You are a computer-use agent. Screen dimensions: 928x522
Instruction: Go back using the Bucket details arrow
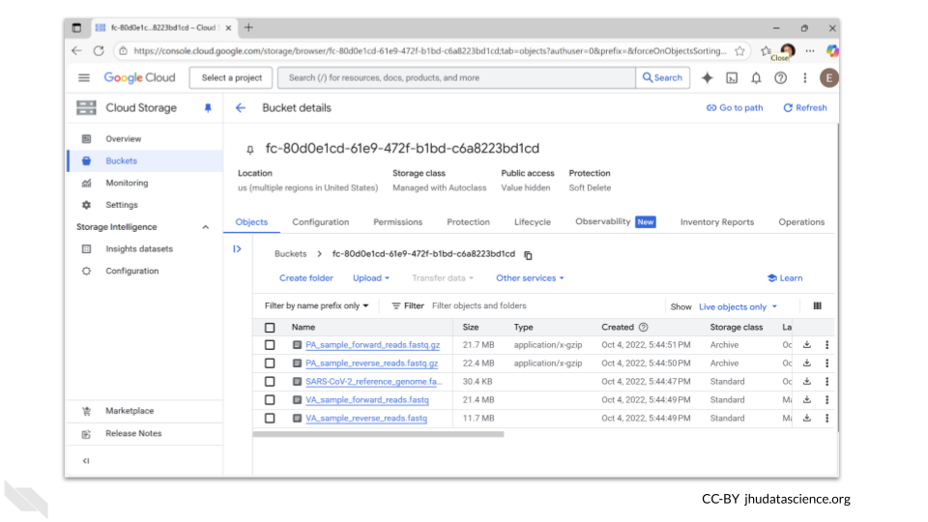[x=241, y=108]
